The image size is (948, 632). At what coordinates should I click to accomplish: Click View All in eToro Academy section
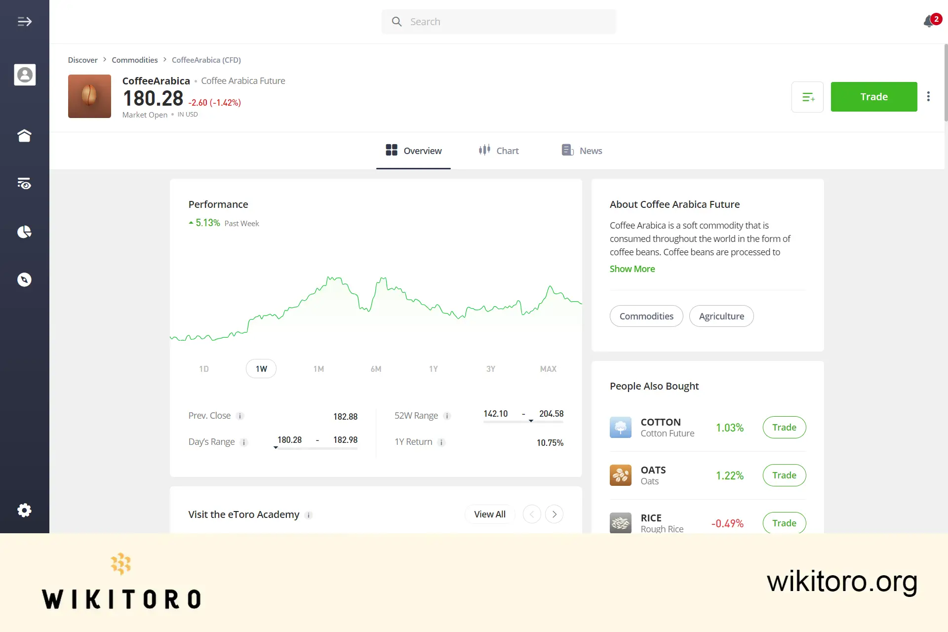click(489, 514)
